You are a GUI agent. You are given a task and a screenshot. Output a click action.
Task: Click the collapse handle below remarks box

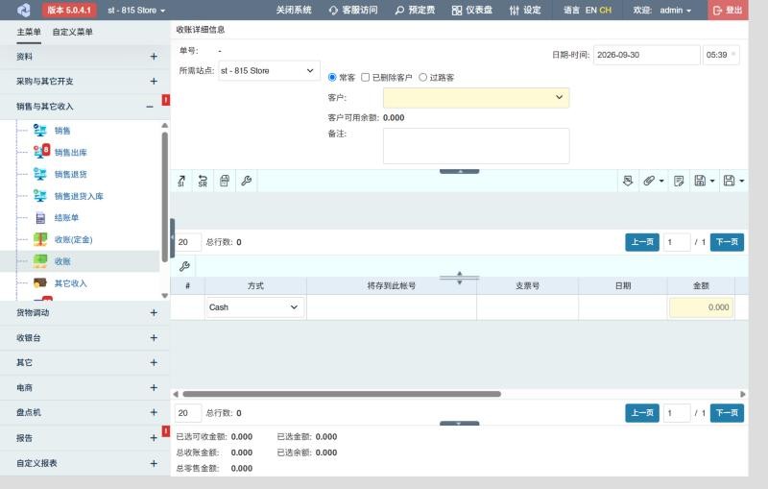[460, 172]
